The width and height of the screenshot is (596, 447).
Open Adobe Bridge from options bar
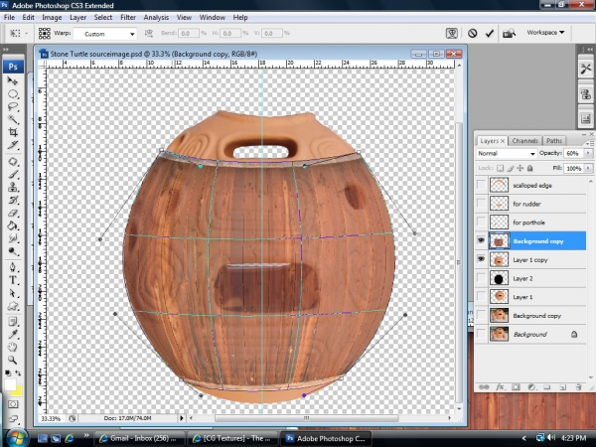coord(509,34)
